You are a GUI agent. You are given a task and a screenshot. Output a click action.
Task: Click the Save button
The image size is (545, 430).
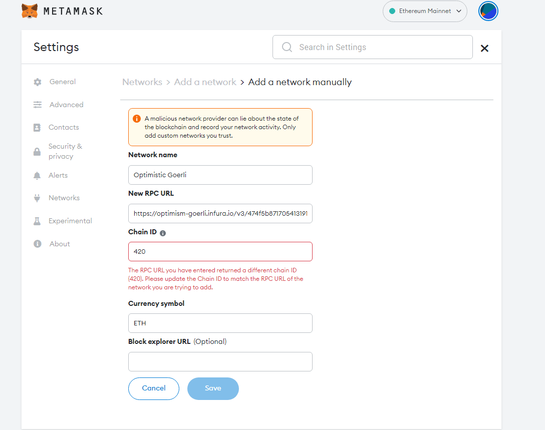213,388
